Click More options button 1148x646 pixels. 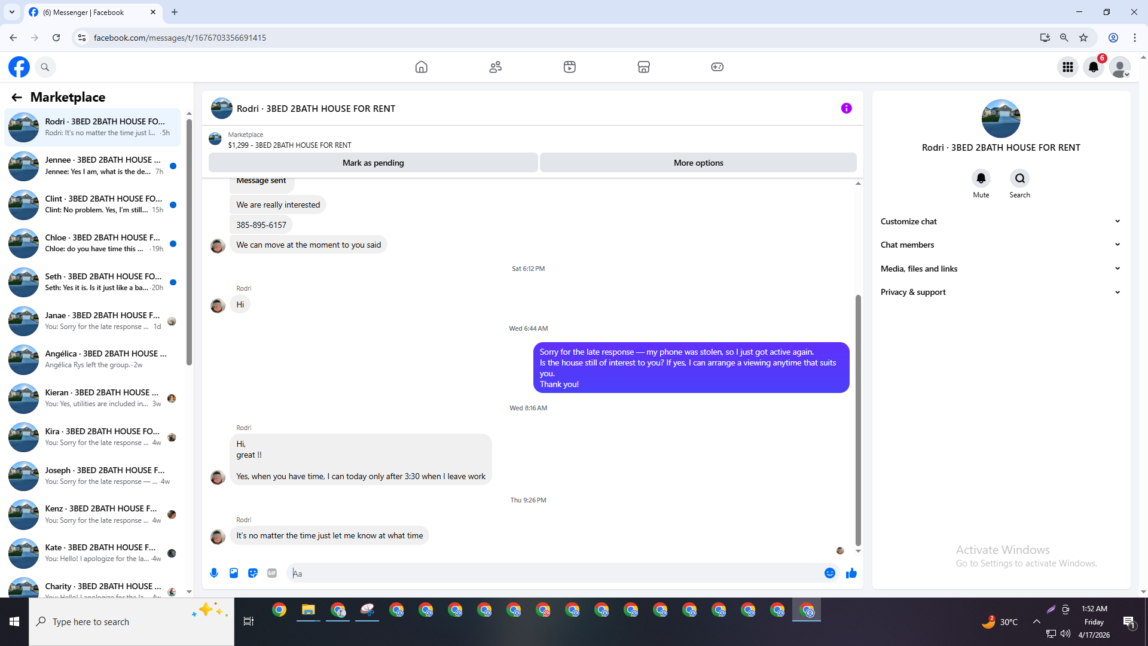coord(698,163)
